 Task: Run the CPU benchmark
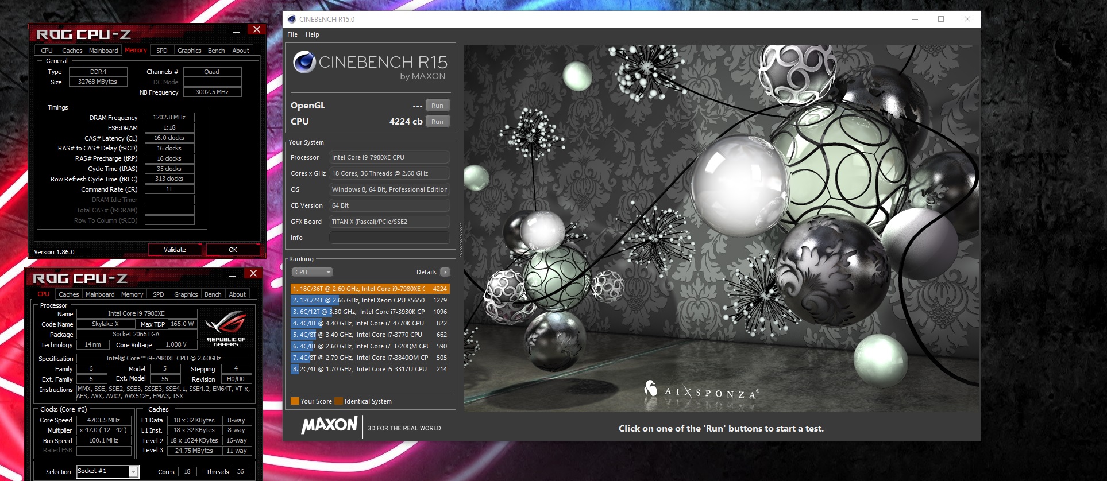point(438,122)
